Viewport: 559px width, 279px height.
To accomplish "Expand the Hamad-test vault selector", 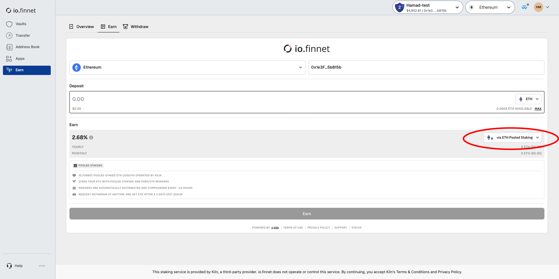I will 428,7.
